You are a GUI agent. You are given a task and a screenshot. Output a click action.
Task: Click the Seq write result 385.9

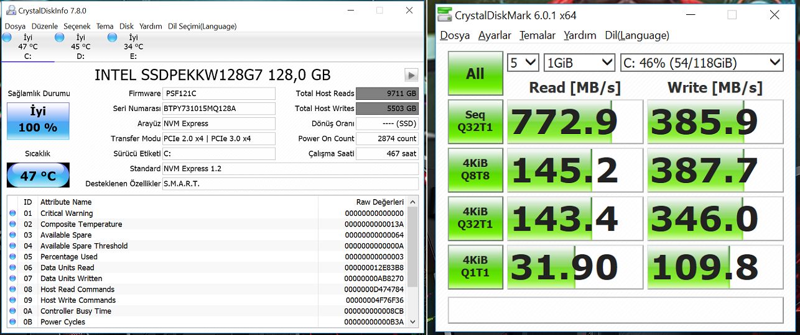[x=715, y=122]
